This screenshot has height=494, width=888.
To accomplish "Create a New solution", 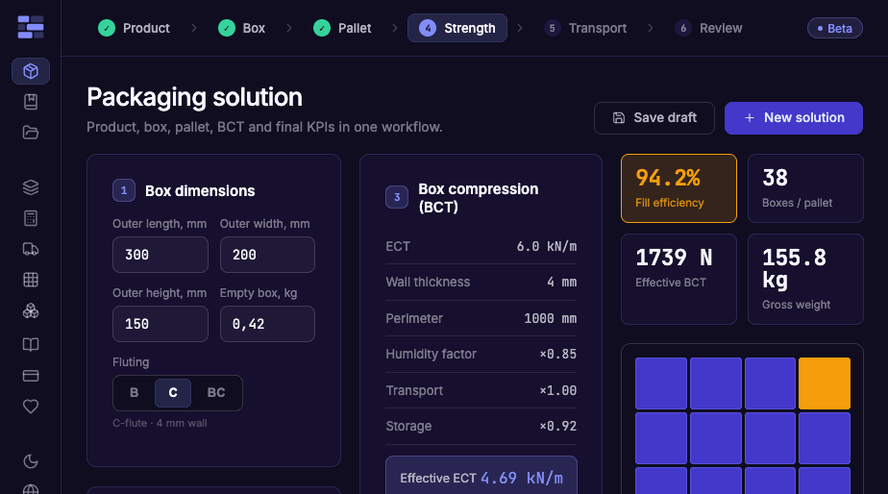I will 794,118.
